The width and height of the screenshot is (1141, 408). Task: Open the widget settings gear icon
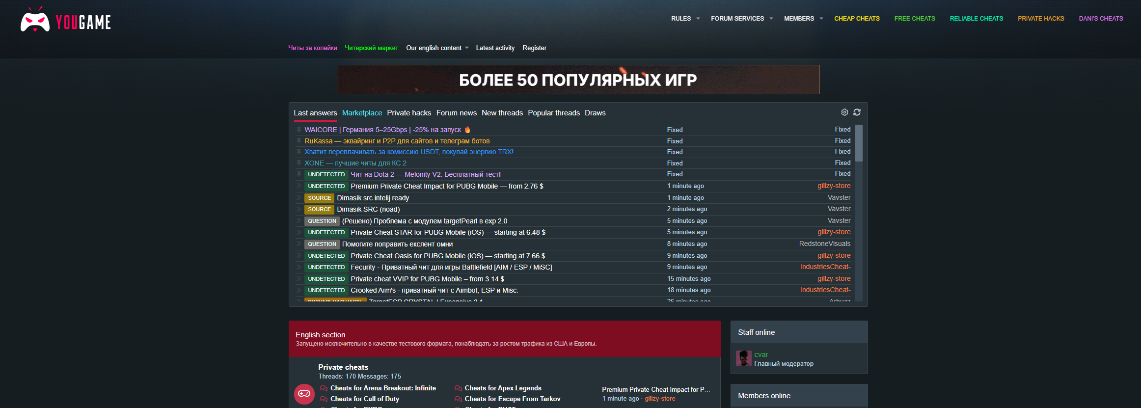click(x=844, y=112)
